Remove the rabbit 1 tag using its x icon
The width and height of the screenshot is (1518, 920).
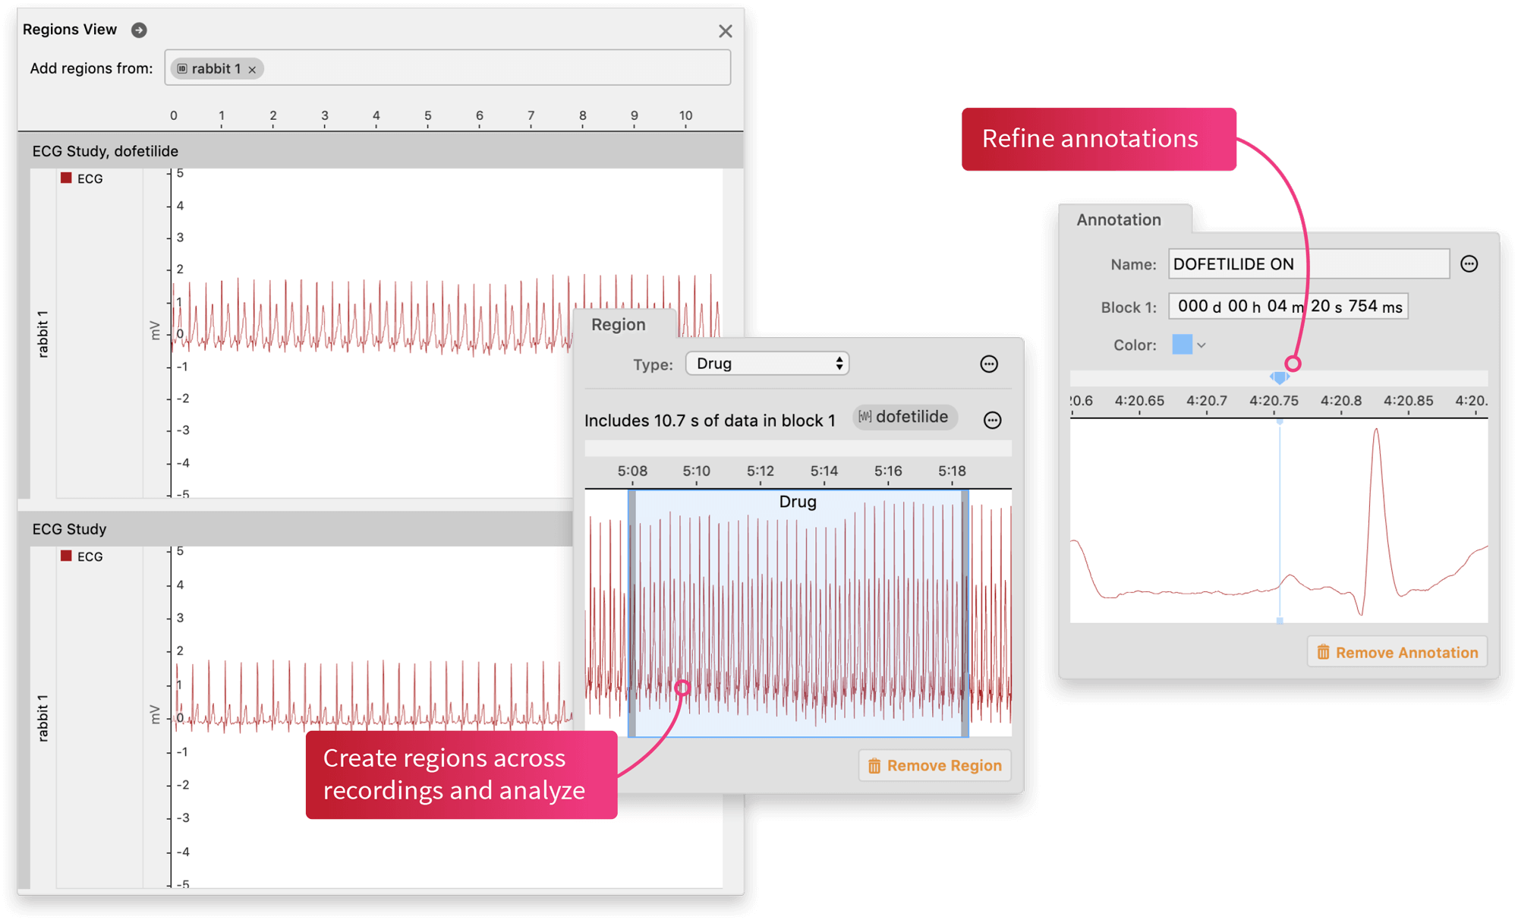click(x=251, y=68)
